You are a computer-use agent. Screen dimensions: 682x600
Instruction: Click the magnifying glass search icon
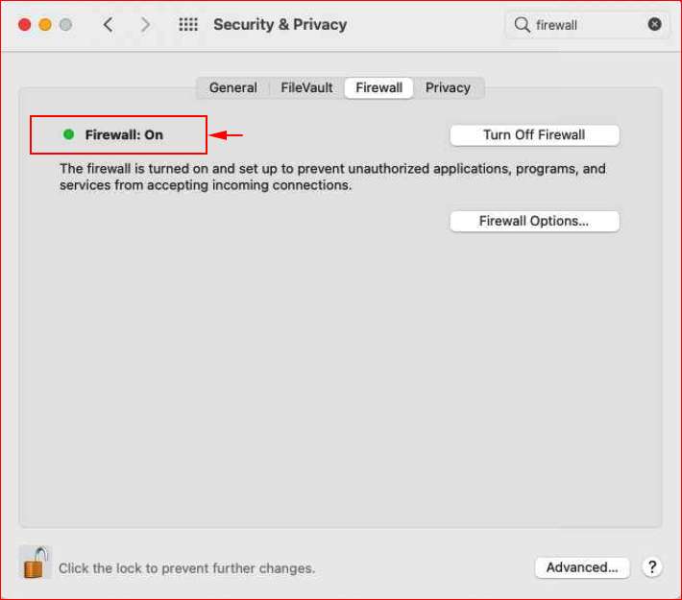pyautogui.click(x=522, y=25)
